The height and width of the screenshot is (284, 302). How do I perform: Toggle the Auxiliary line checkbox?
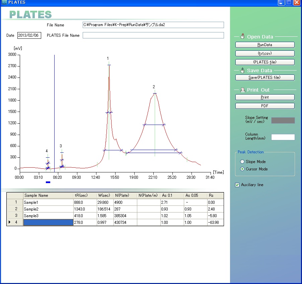237,185
